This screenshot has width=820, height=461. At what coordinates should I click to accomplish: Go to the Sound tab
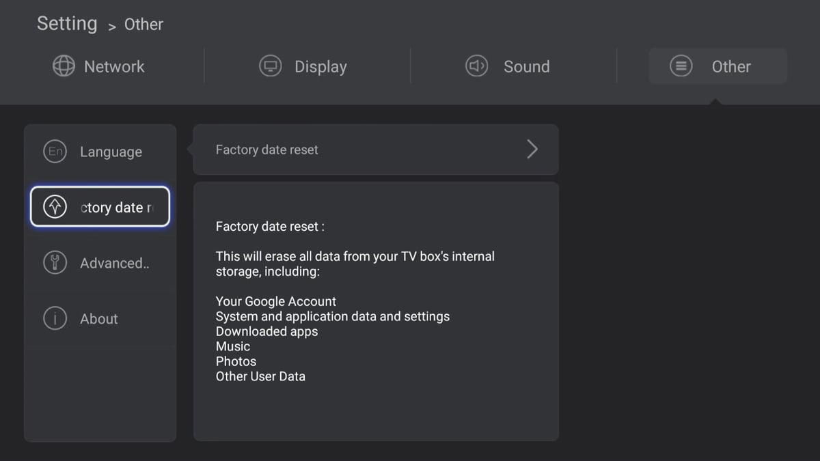526,67
